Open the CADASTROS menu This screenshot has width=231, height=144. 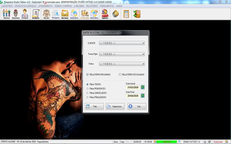7,6
